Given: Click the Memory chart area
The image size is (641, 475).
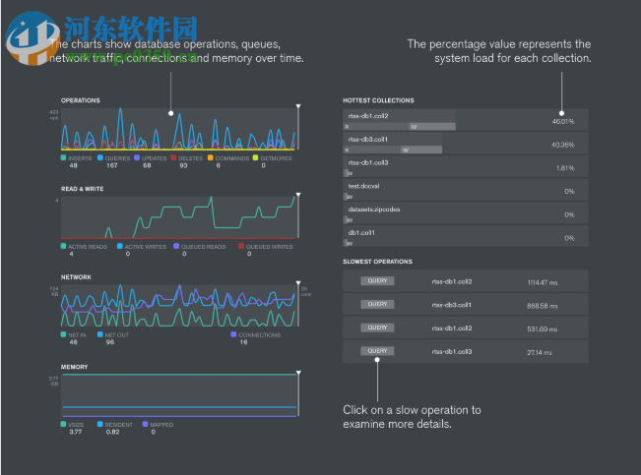Looking at the screenshot, I should (x=178, y=395).
